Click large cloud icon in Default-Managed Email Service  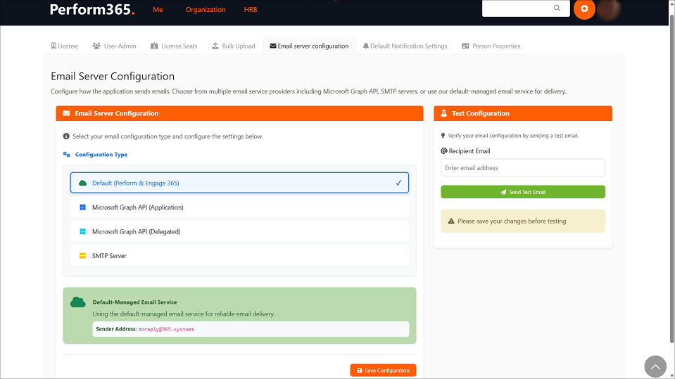click(x=78, y=302)
